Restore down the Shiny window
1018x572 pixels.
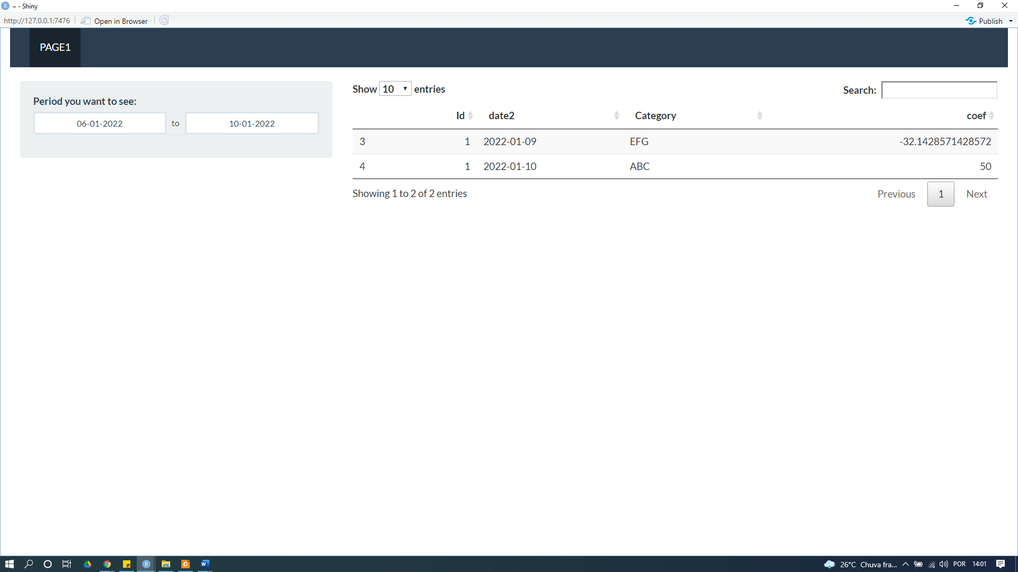point(980,6)
